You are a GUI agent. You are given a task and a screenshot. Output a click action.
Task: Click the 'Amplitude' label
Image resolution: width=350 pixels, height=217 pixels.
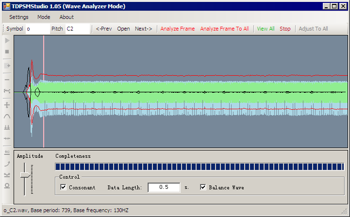click(30, 156)
